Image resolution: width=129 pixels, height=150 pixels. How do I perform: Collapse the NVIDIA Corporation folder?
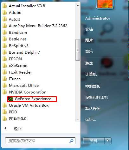[28, 92]
